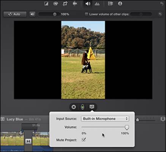Close voiceover controls with the X button

(x=74, y=107)
